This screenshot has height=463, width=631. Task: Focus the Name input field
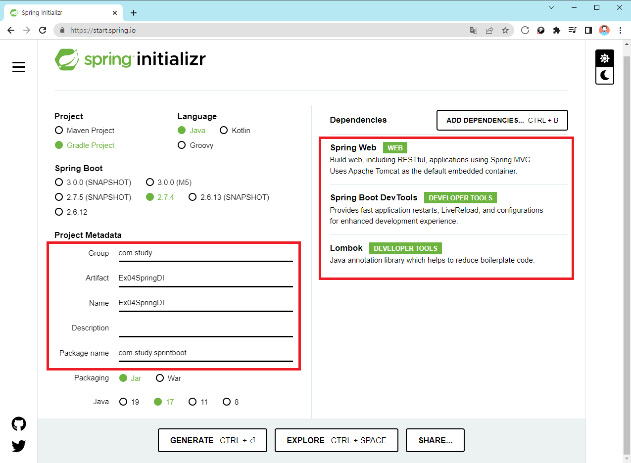[x=205, y=303]
